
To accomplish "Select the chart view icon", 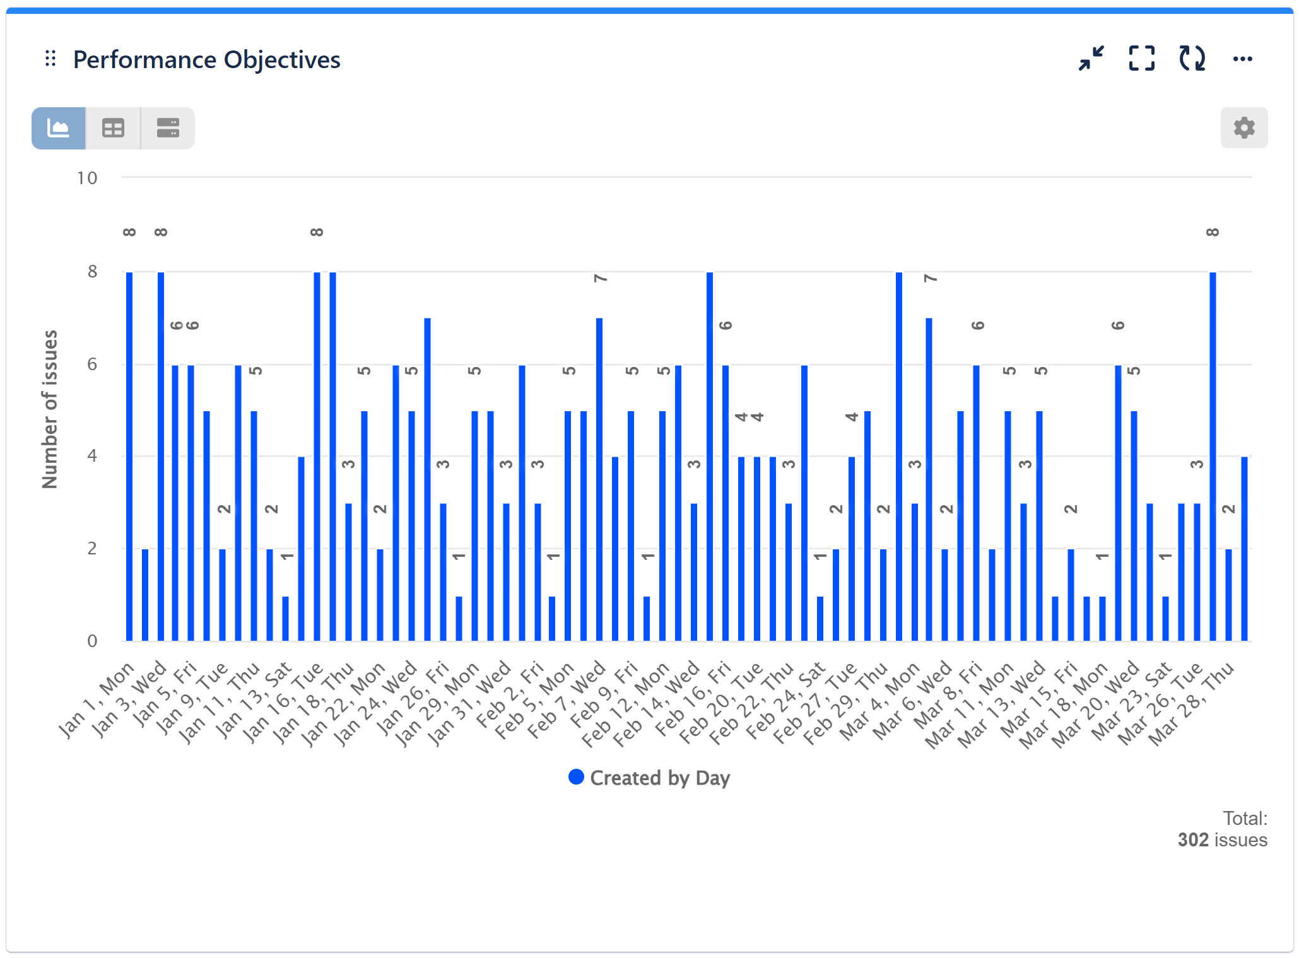I will tap(59, 128).
